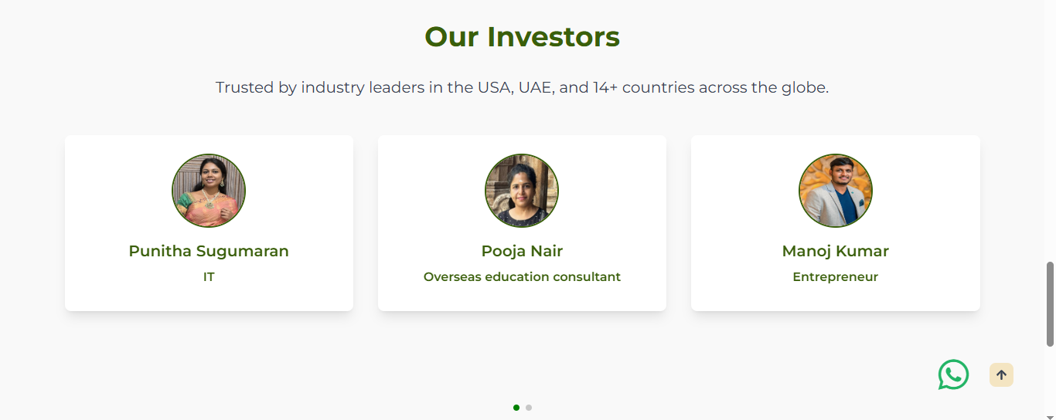Click the page vertical scrollbar thumb
Screen dimensions: 1056x420
pos(1050,303)
